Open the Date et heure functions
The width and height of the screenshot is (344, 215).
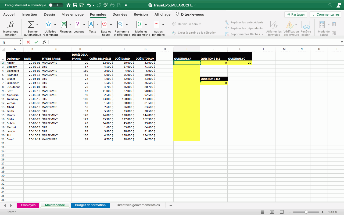point(104,25)
